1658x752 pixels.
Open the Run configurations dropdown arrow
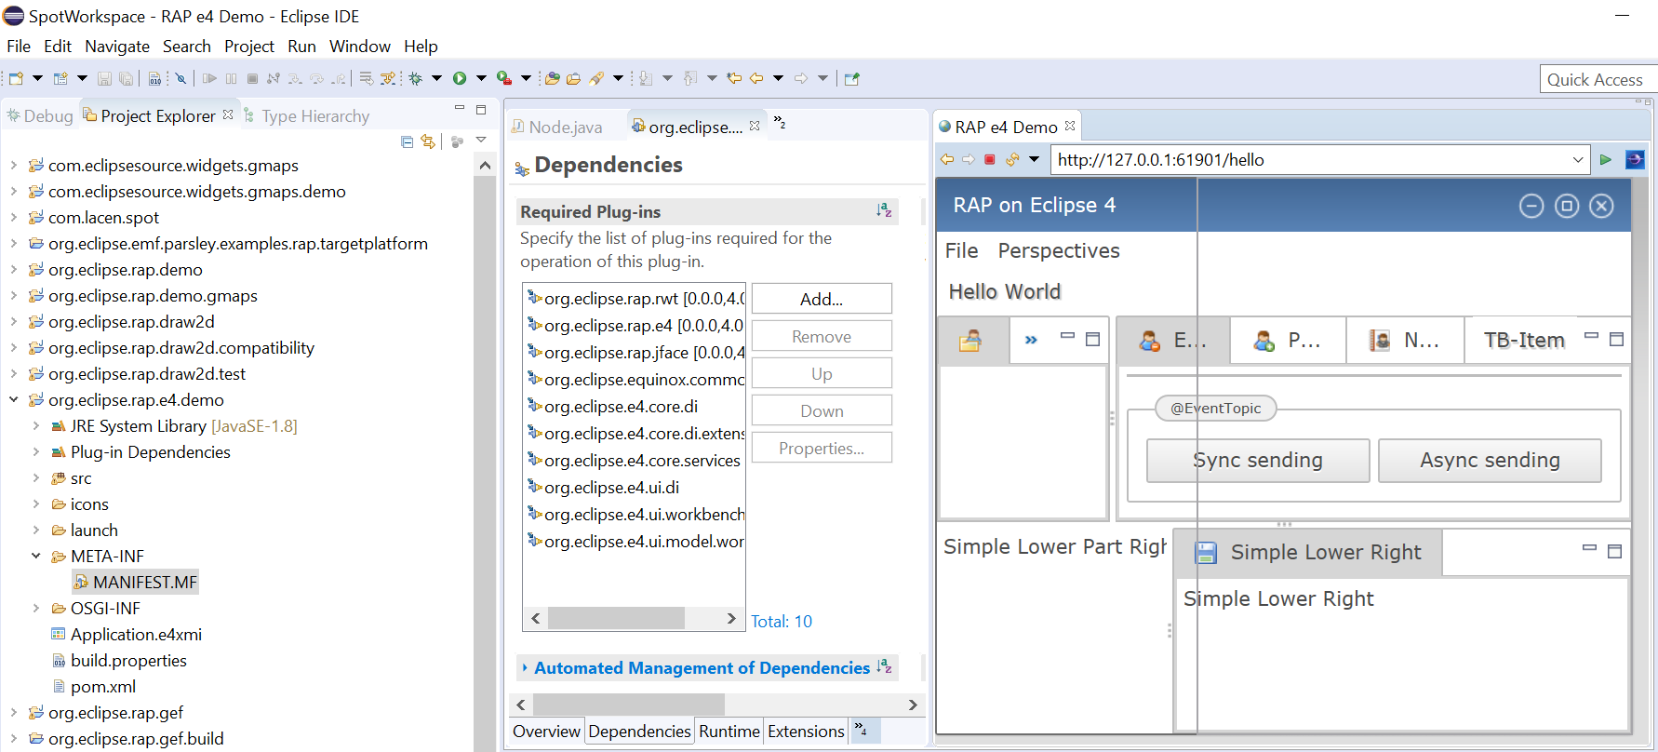pyautogui.click(x=481, y=79)
